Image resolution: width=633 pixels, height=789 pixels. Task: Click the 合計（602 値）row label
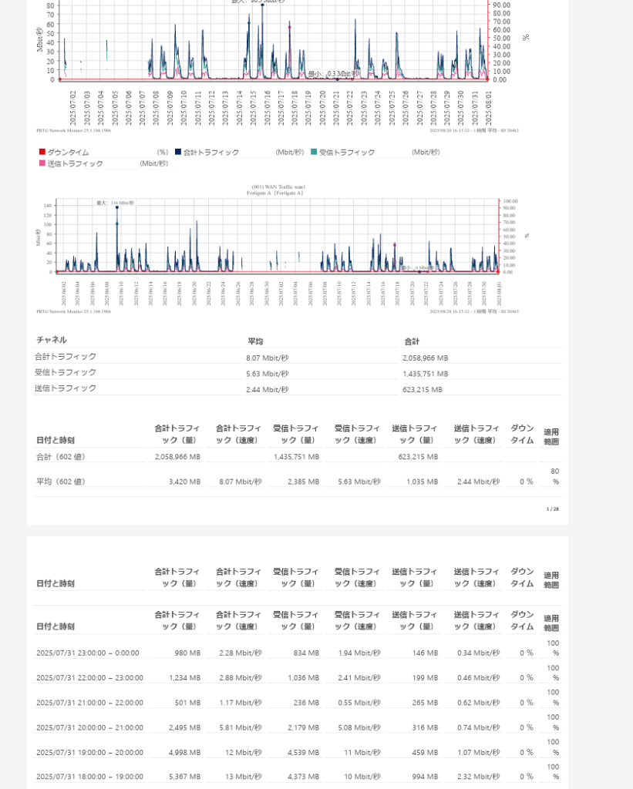tap(61, 457)
